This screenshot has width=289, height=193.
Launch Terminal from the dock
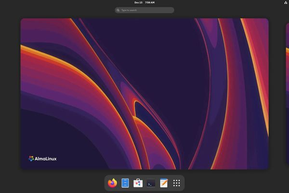click(x=151, y=183)
